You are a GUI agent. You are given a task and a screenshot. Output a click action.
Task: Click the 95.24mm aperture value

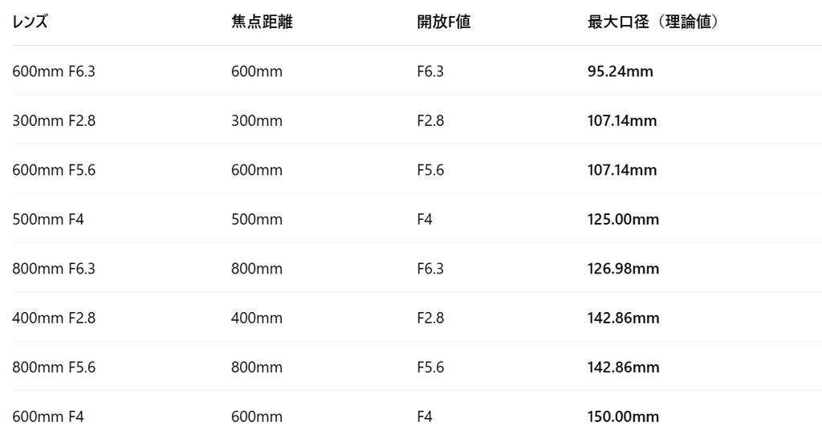click(x=621, y=71)
